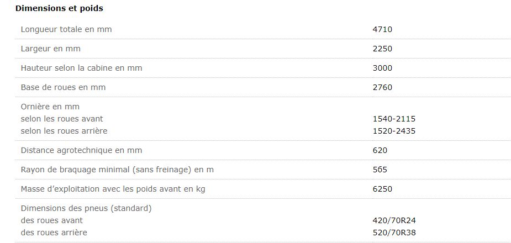Click the "Base de roues en mm" label
Screen dimensions: 511x243
(x=63, y=87)
